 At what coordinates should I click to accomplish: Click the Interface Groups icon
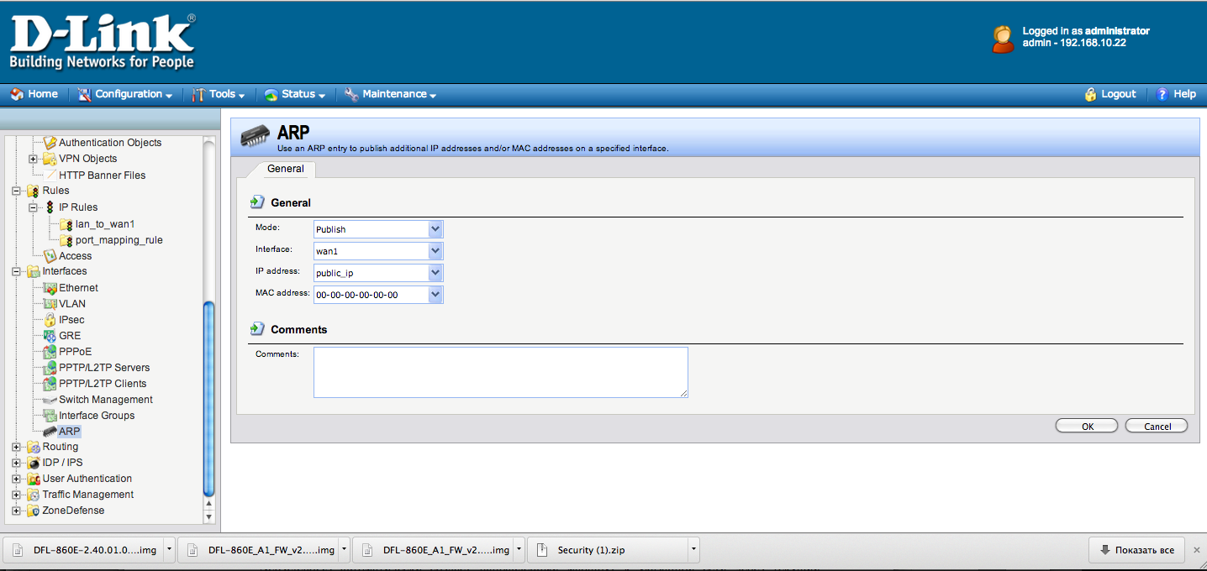[50, 416]
